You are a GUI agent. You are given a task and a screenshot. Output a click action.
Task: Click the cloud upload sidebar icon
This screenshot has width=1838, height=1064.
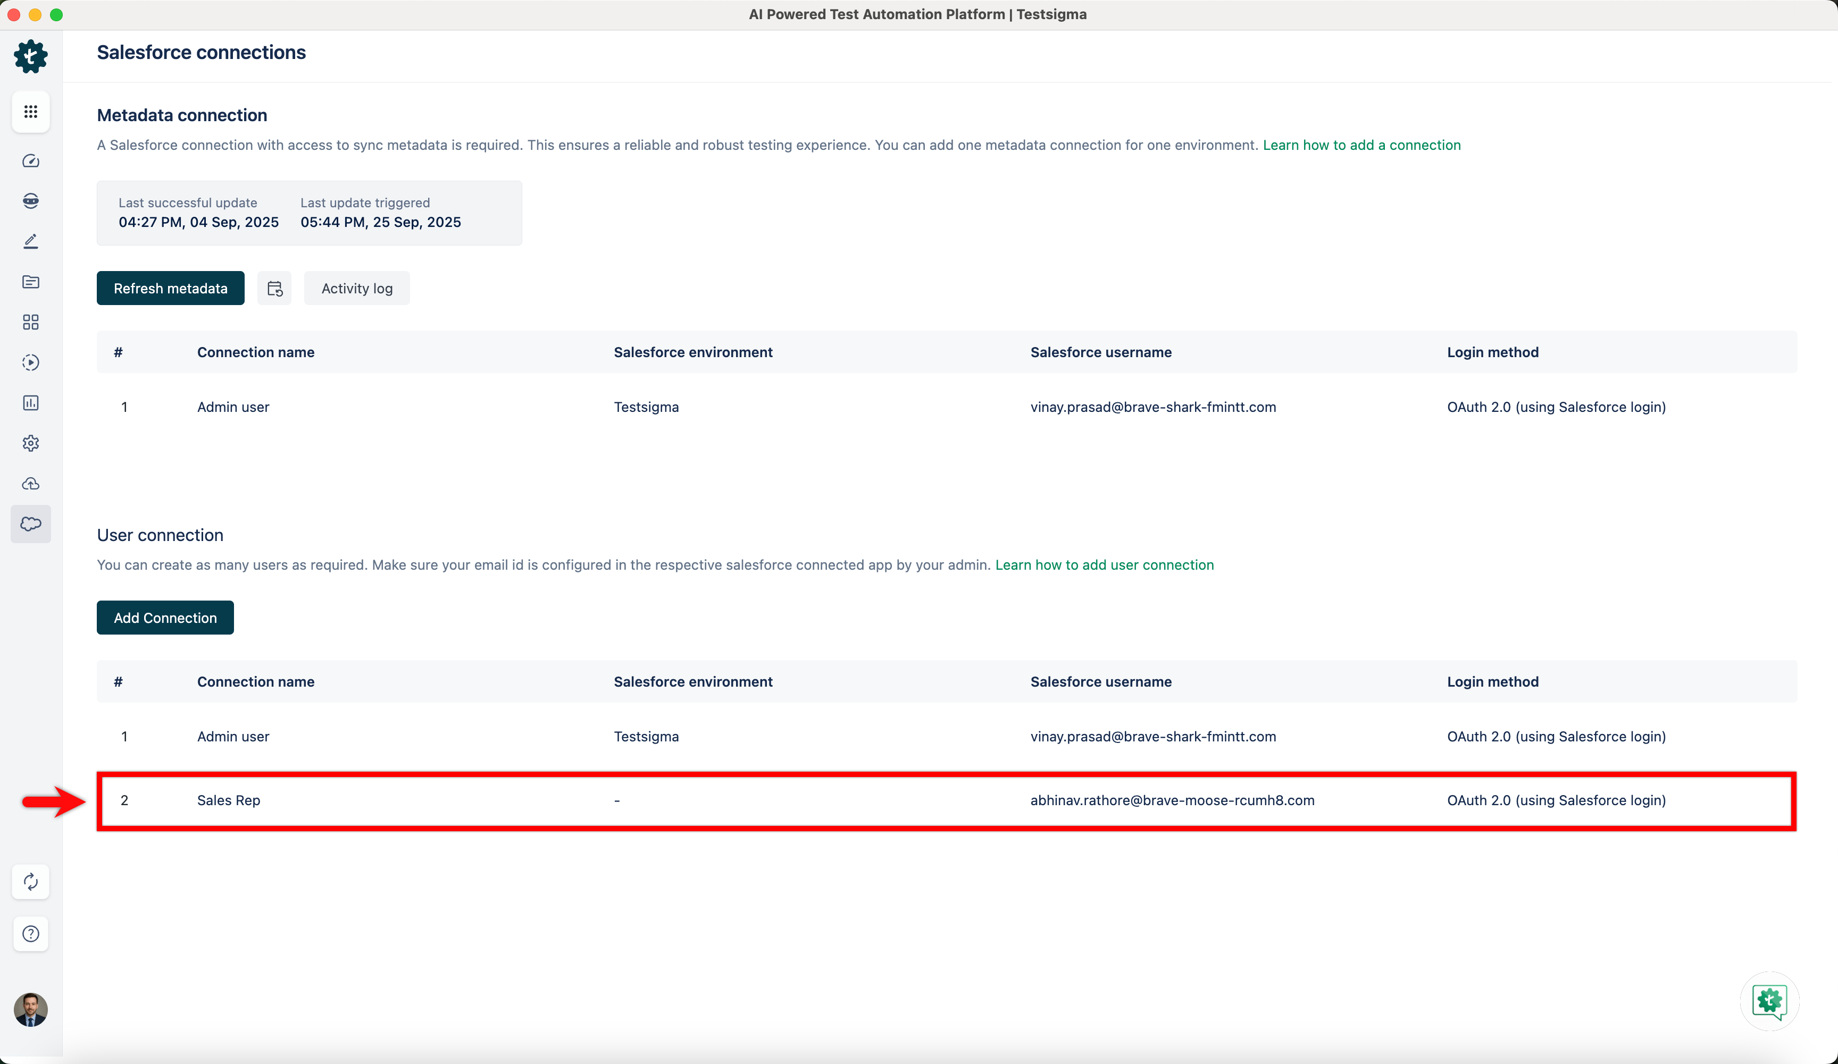(x=31, y=483)
